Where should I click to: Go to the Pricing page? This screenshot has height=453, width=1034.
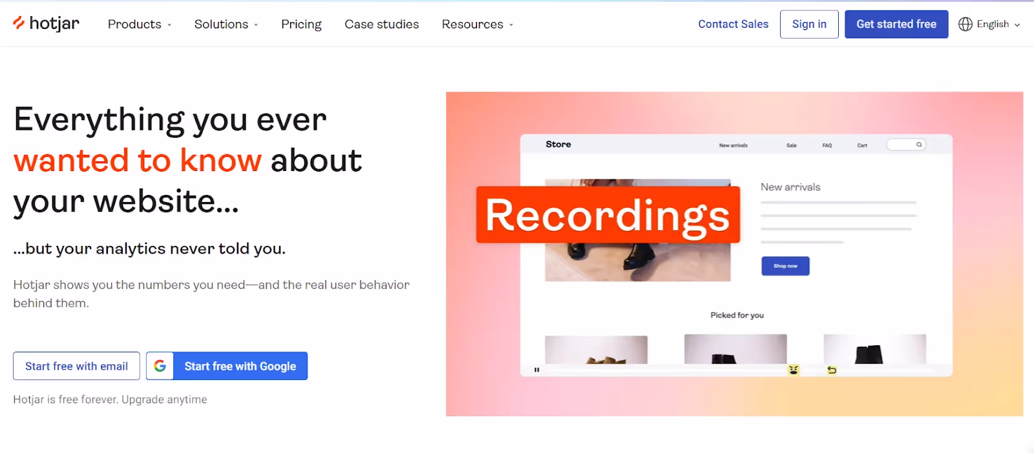(301, 25)
